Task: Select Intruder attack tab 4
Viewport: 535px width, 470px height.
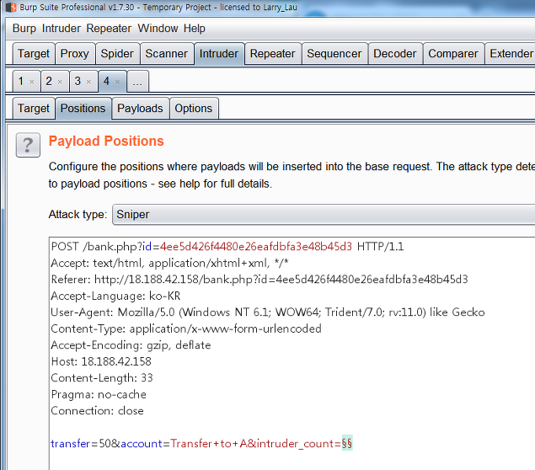Action: [x=106, y=81]
